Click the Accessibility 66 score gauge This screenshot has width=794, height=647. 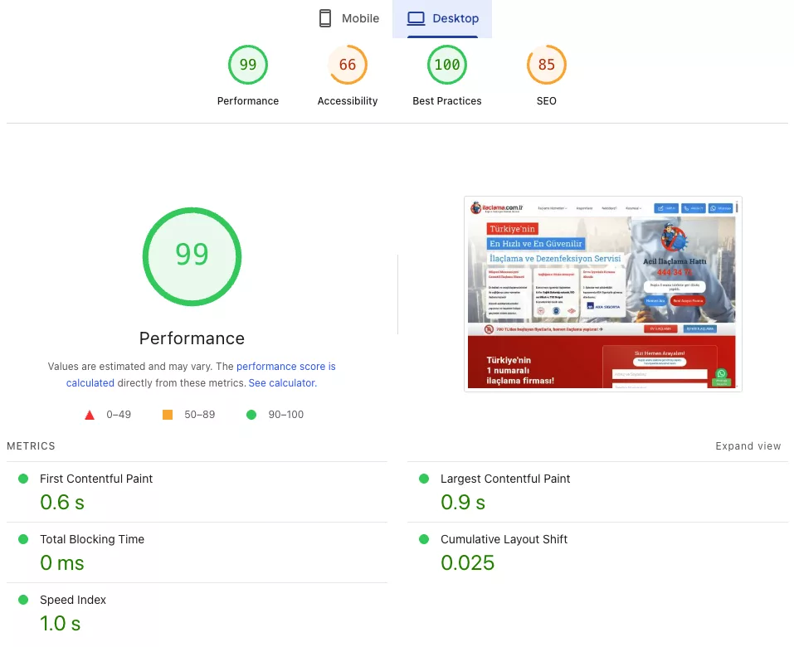(x=348, y=66)
